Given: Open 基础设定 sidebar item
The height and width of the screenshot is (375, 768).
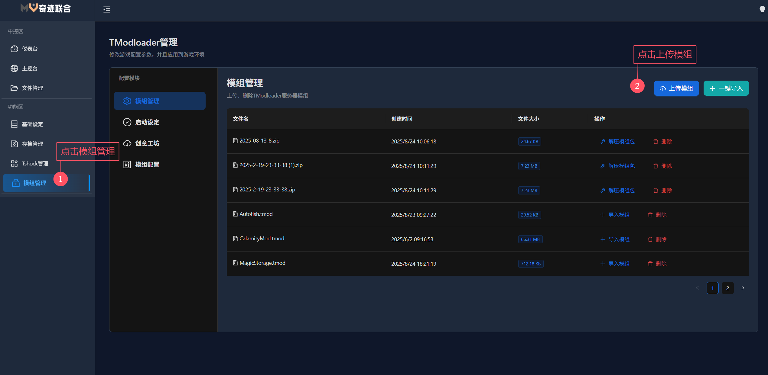Looking at the screenshot, I should coord(32,124).
